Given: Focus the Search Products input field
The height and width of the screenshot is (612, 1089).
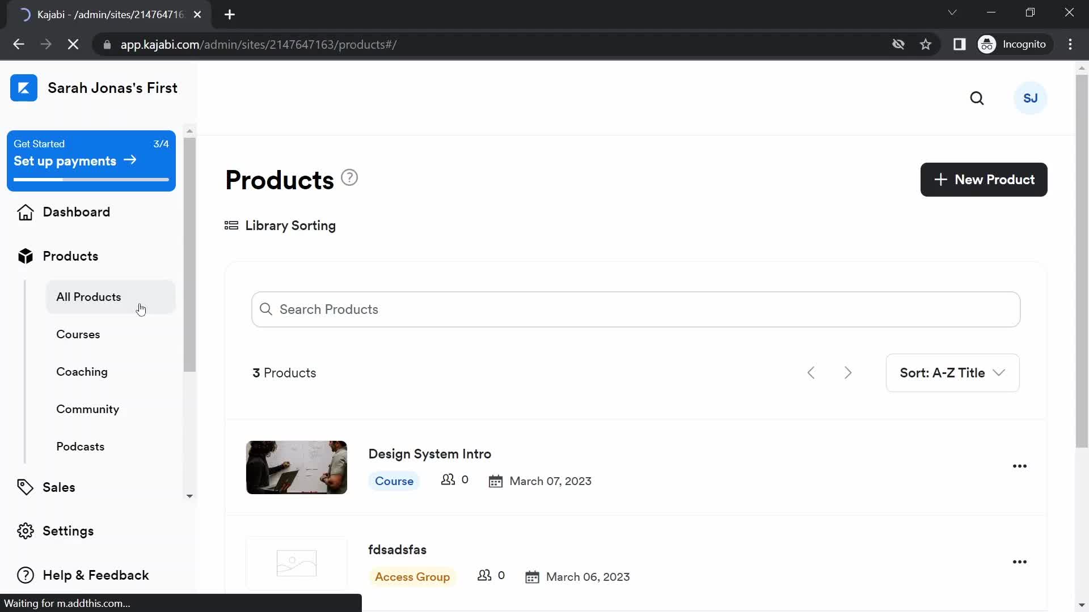Looking at the screenshot, I should click(635, 309).
